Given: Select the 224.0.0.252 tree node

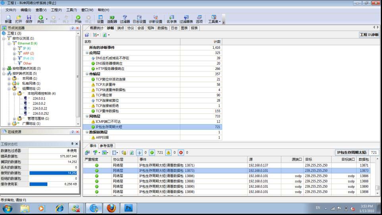Looking at the screenshot, I should coord(41,113).
